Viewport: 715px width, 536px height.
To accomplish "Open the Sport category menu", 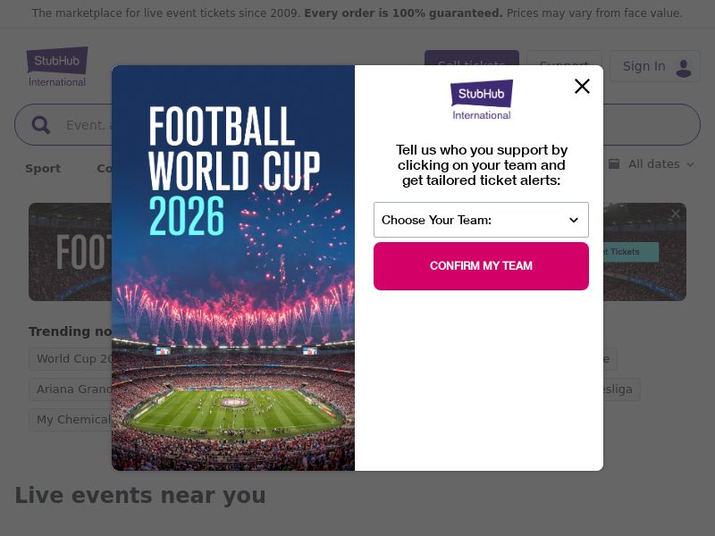I will (x=43, y=168).
